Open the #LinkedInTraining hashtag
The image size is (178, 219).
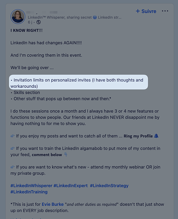(29, 192)
